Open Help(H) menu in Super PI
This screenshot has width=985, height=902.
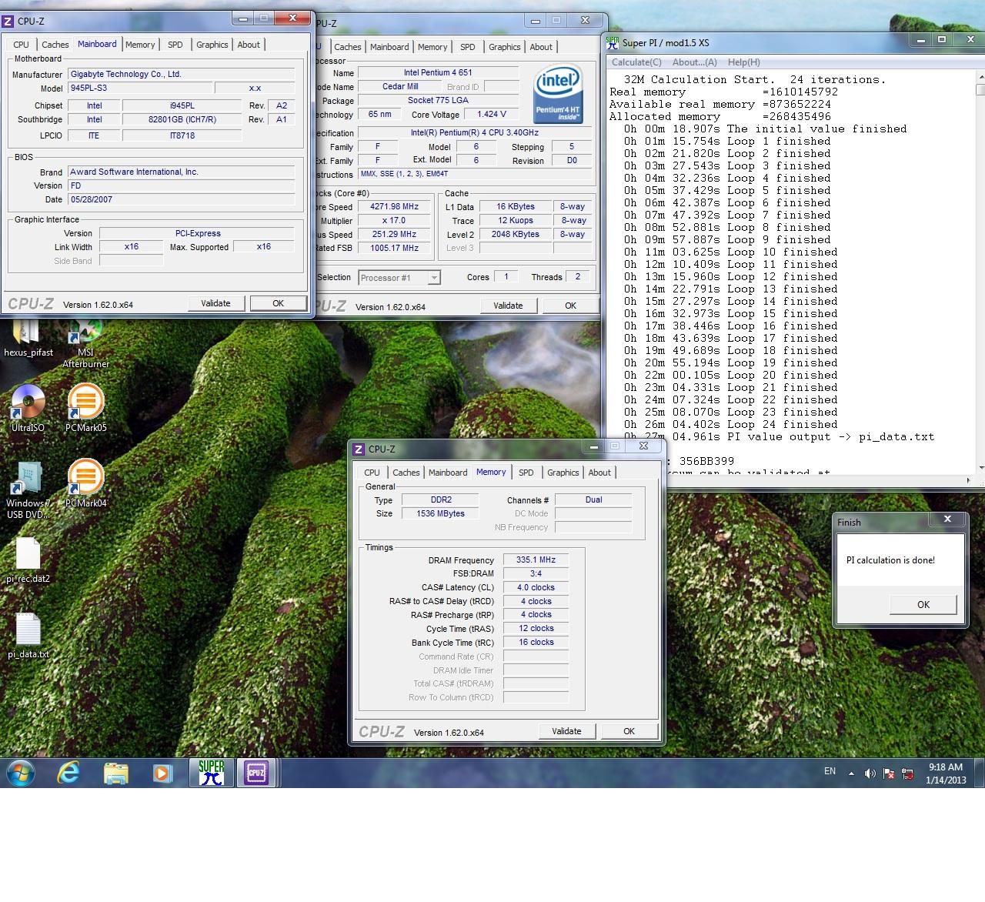tap(743, 62)
